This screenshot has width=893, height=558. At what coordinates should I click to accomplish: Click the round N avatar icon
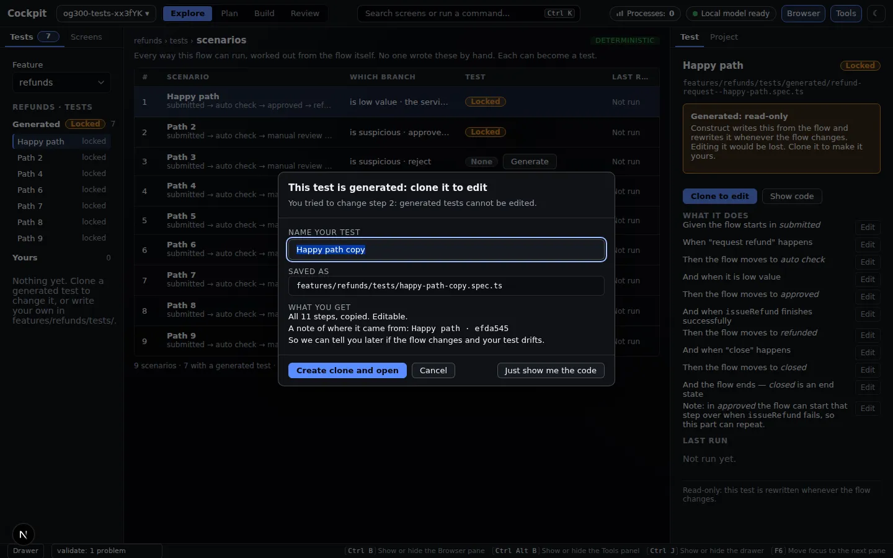pos(23,534)
